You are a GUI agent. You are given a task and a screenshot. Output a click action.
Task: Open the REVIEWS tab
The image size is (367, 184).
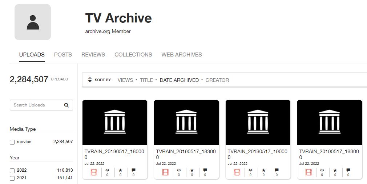[x=93, y=55]
